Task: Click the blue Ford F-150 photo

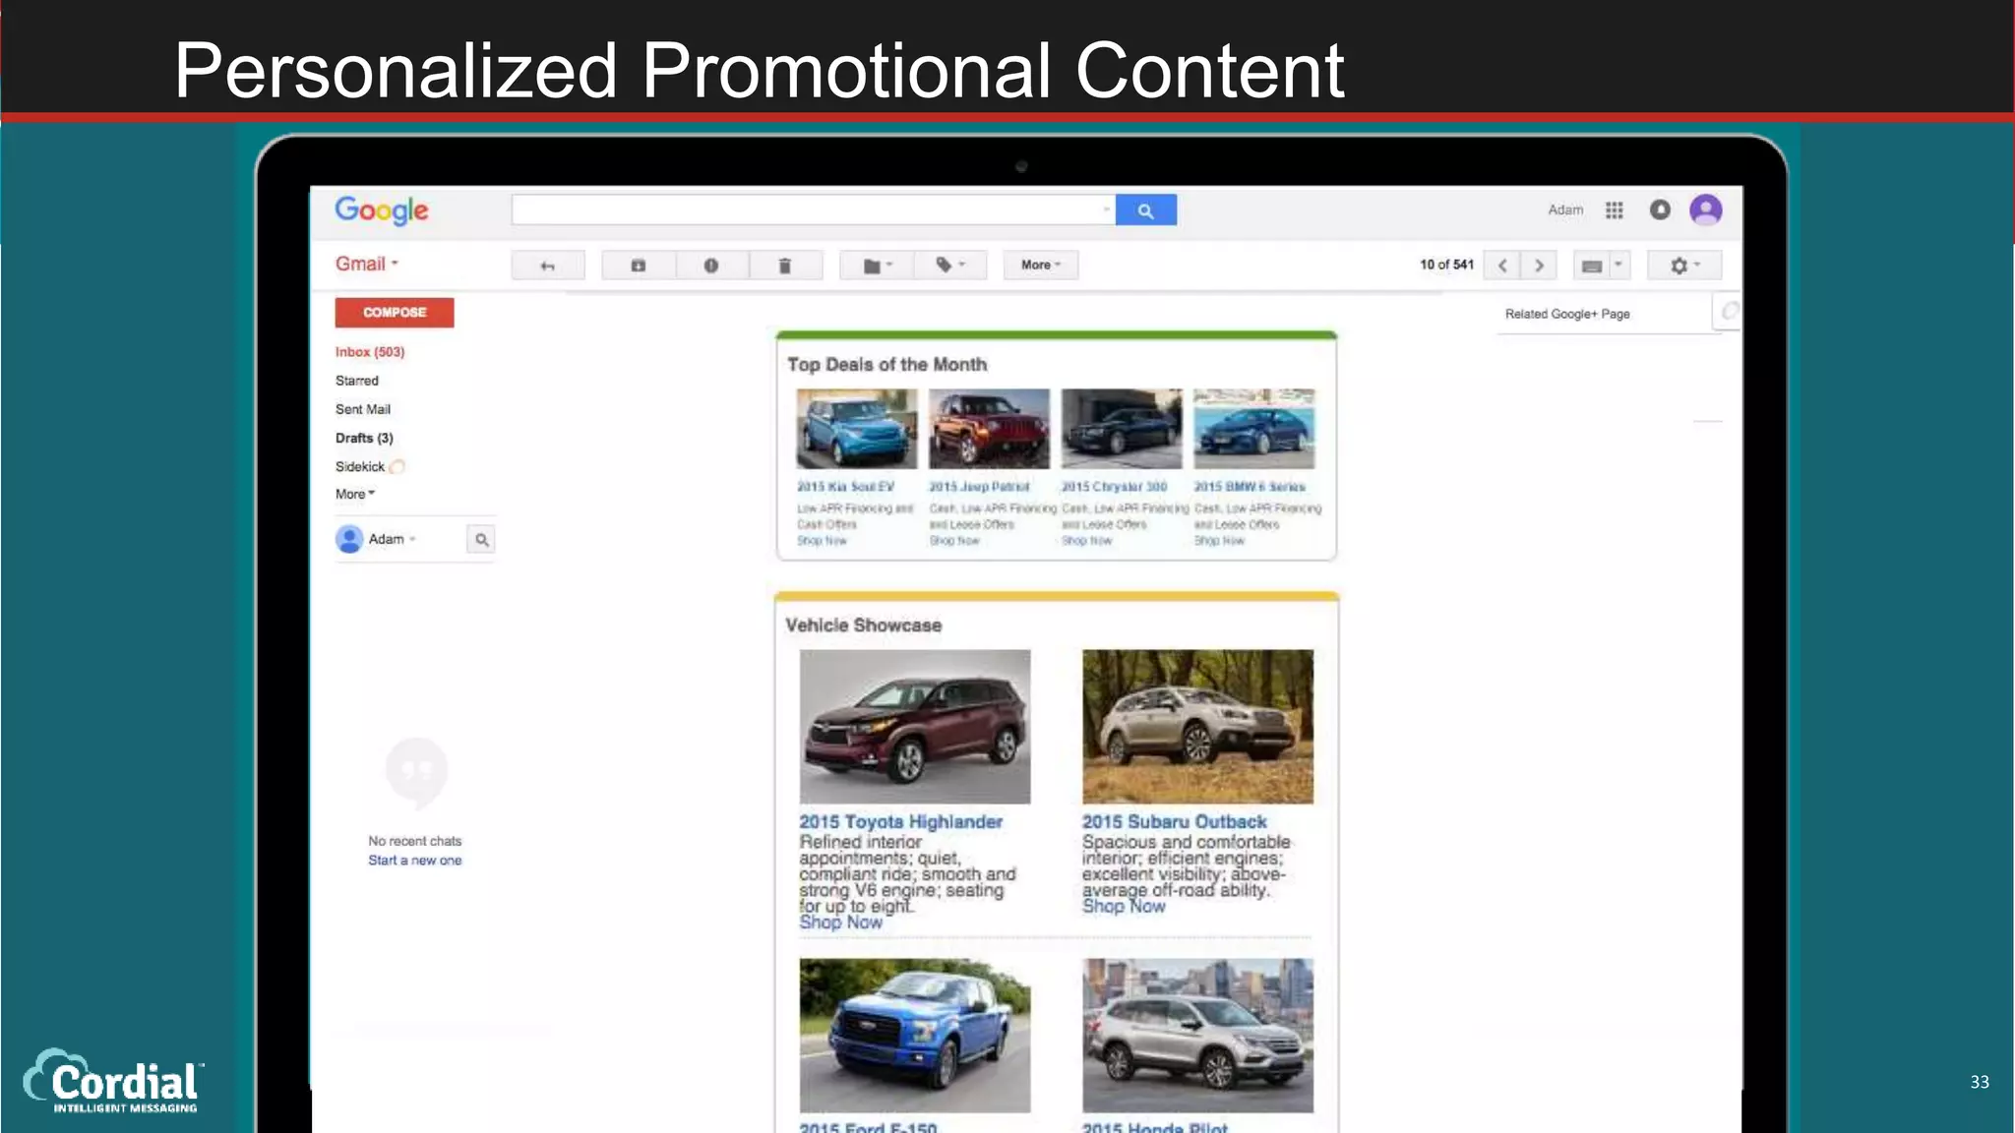Action: [x=915, y=1036]
